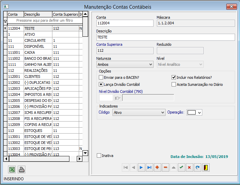Go to the next record arrow
Viewport: 240px width, 185px height.
(141, 168)
